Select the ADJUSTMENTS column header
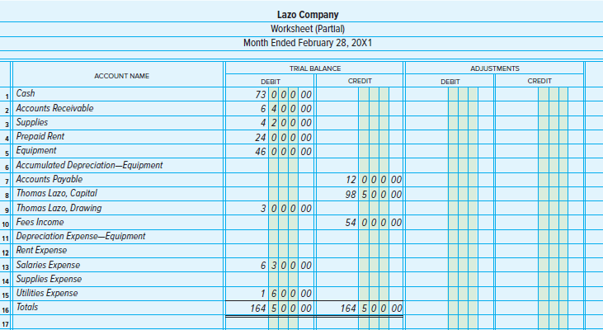This screenshot has height=330, width=603. [x=494, y=68]
